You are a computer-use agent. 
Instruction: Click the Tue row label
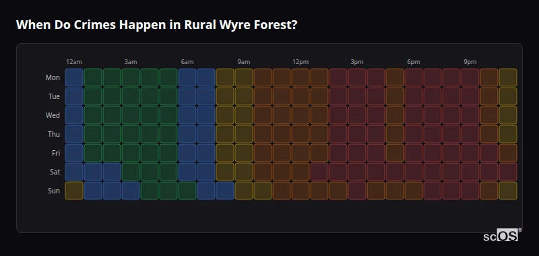click(54, 96)
